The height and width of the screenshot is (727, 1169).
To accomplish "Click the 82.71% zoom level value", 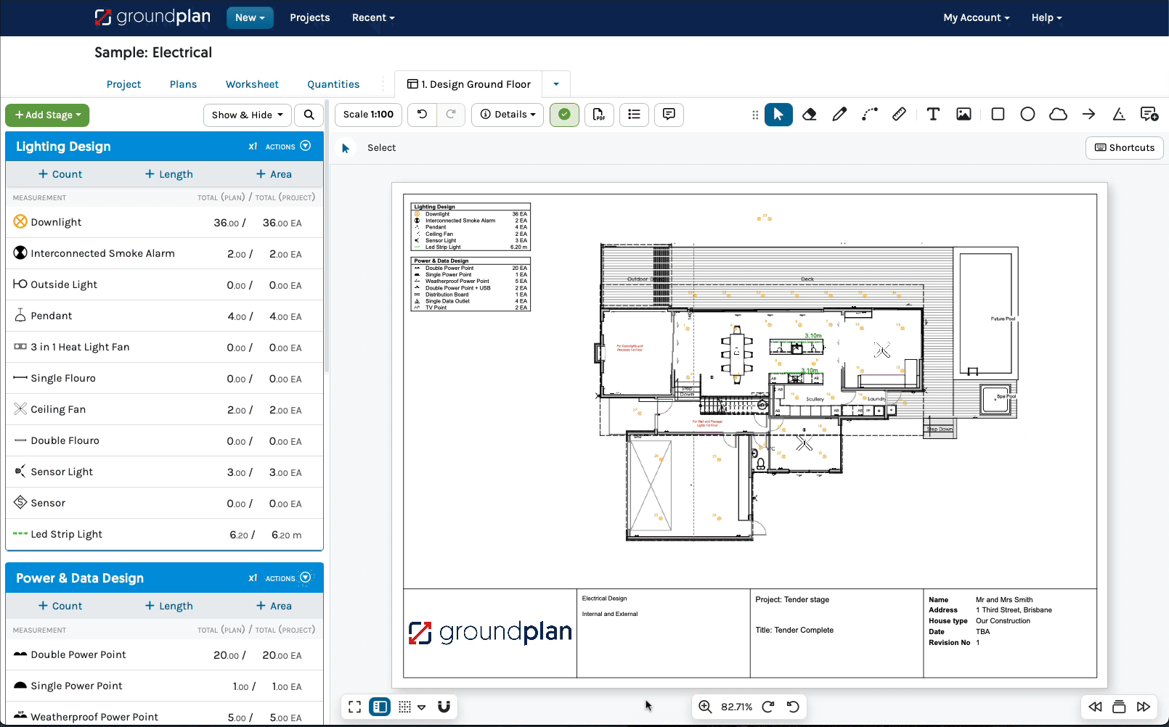I will (x=736, y=707).
